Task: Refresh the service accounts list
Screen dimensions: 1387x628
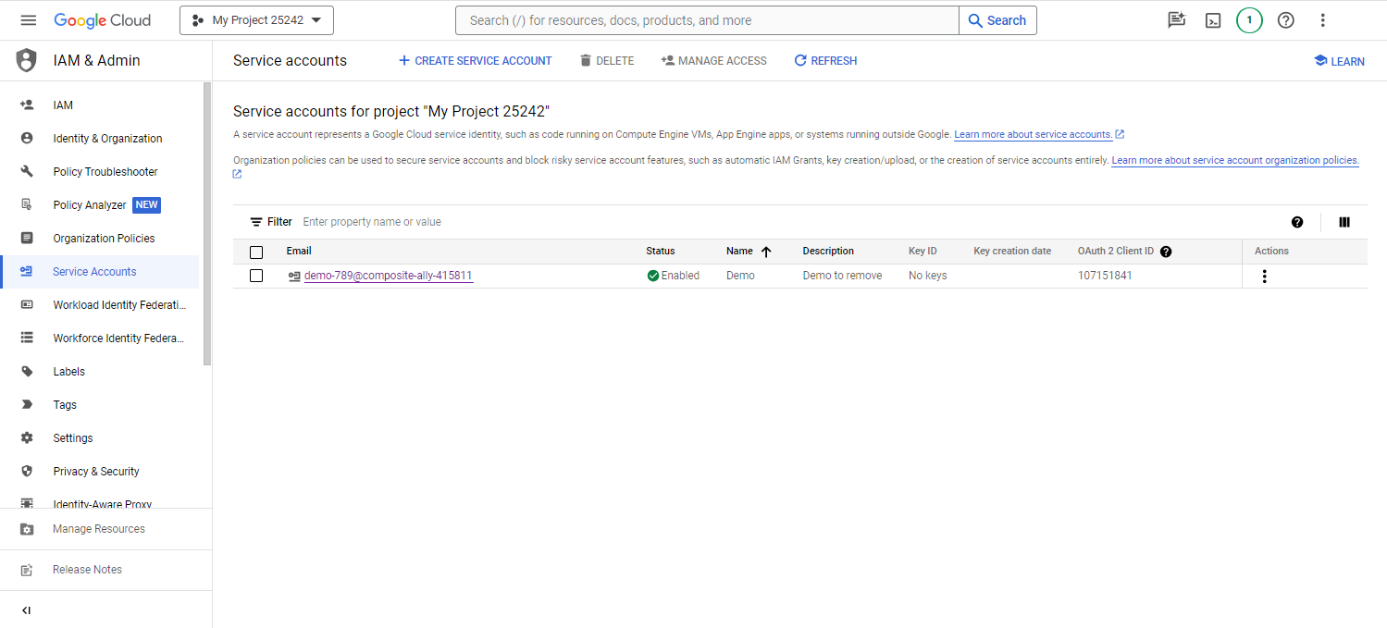Action: coord(825,61)
